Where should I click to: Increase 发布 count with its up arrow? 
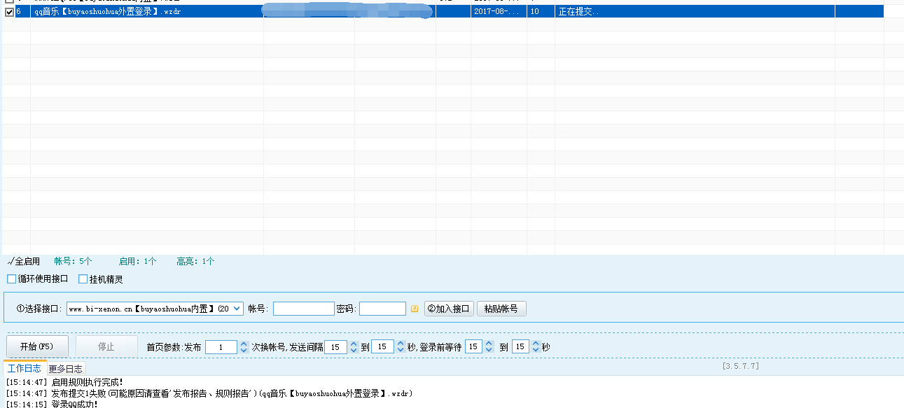[242, 342]
